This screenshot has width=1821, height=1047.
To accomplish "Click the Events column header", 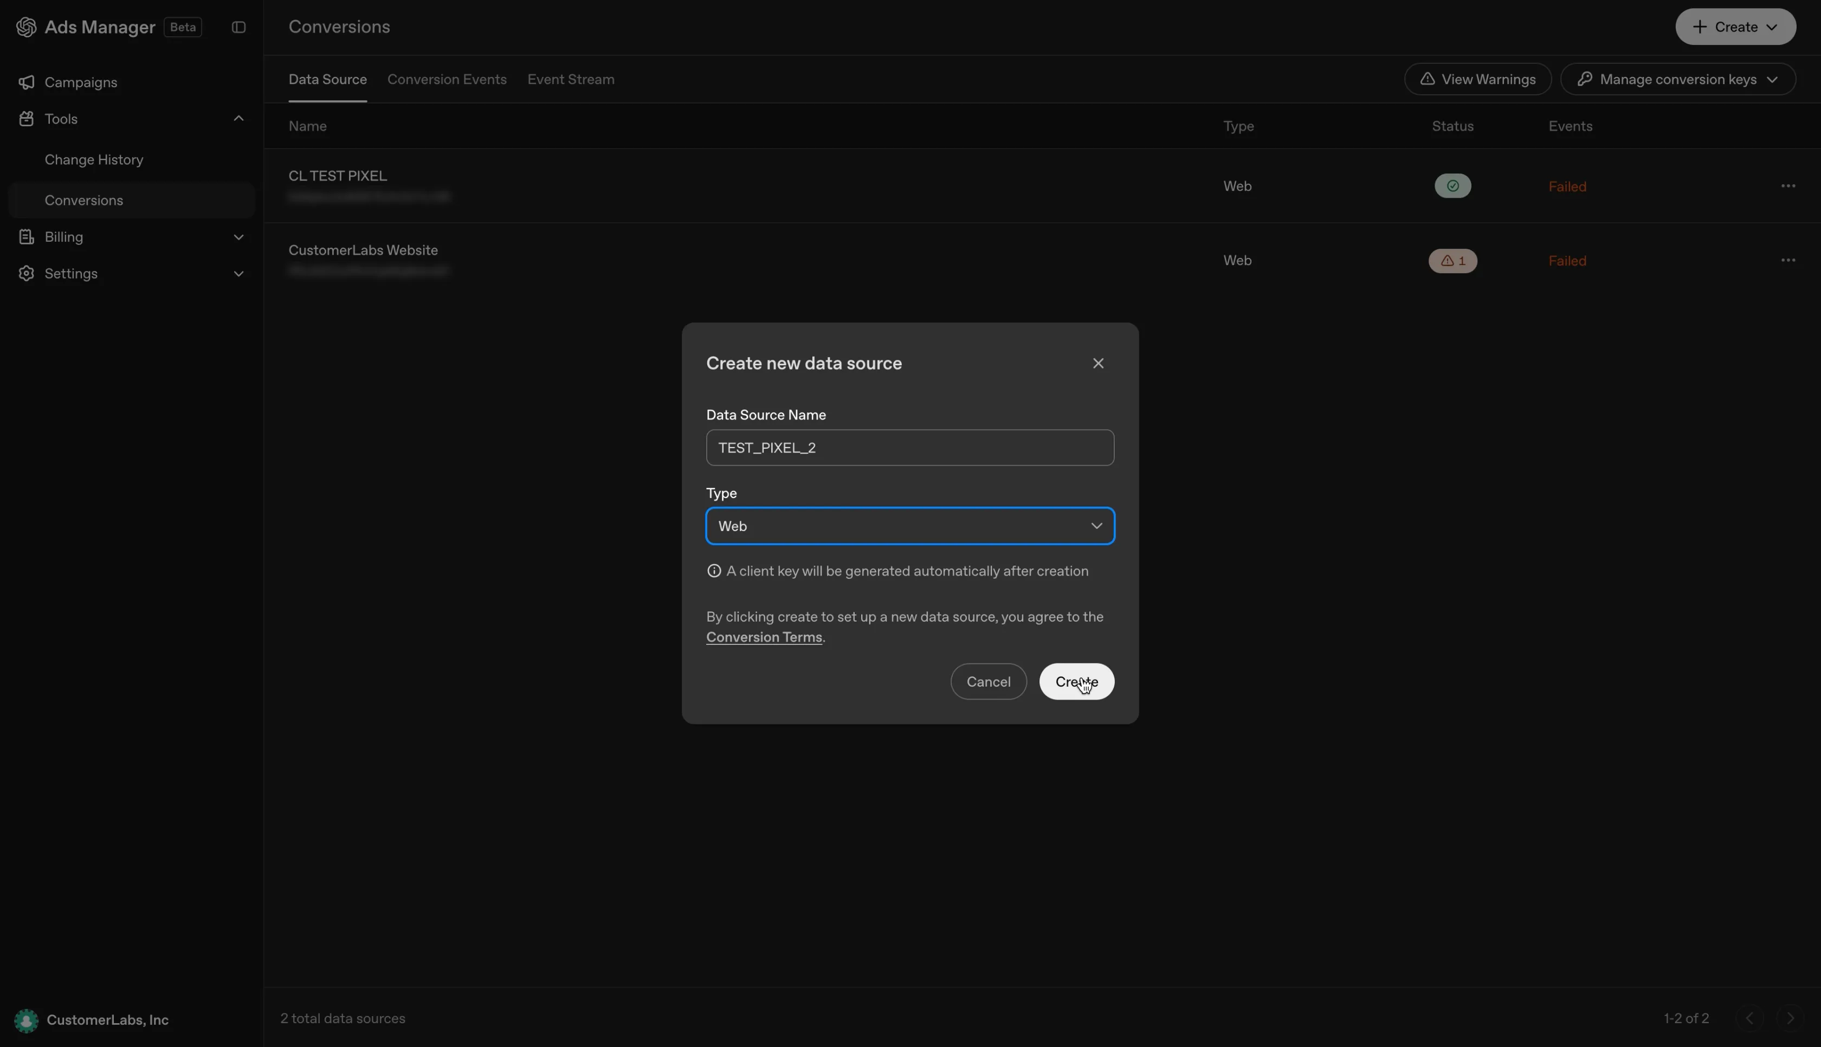I will click(x=1570, y=127).
